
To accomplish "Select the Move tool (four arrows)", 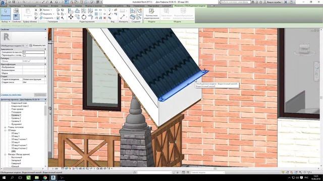I will tap(71, 17).
